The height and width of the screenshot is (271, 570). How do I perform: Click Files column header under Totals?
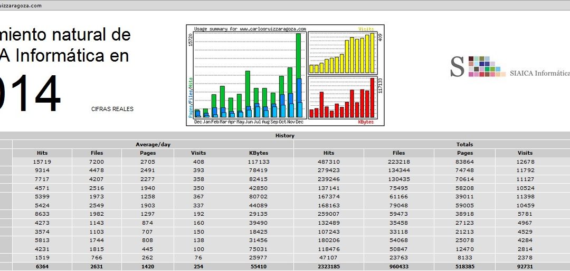coord(398,153)
